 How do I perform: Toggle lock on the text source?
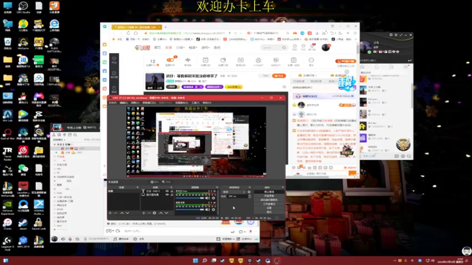click(172, 191)
